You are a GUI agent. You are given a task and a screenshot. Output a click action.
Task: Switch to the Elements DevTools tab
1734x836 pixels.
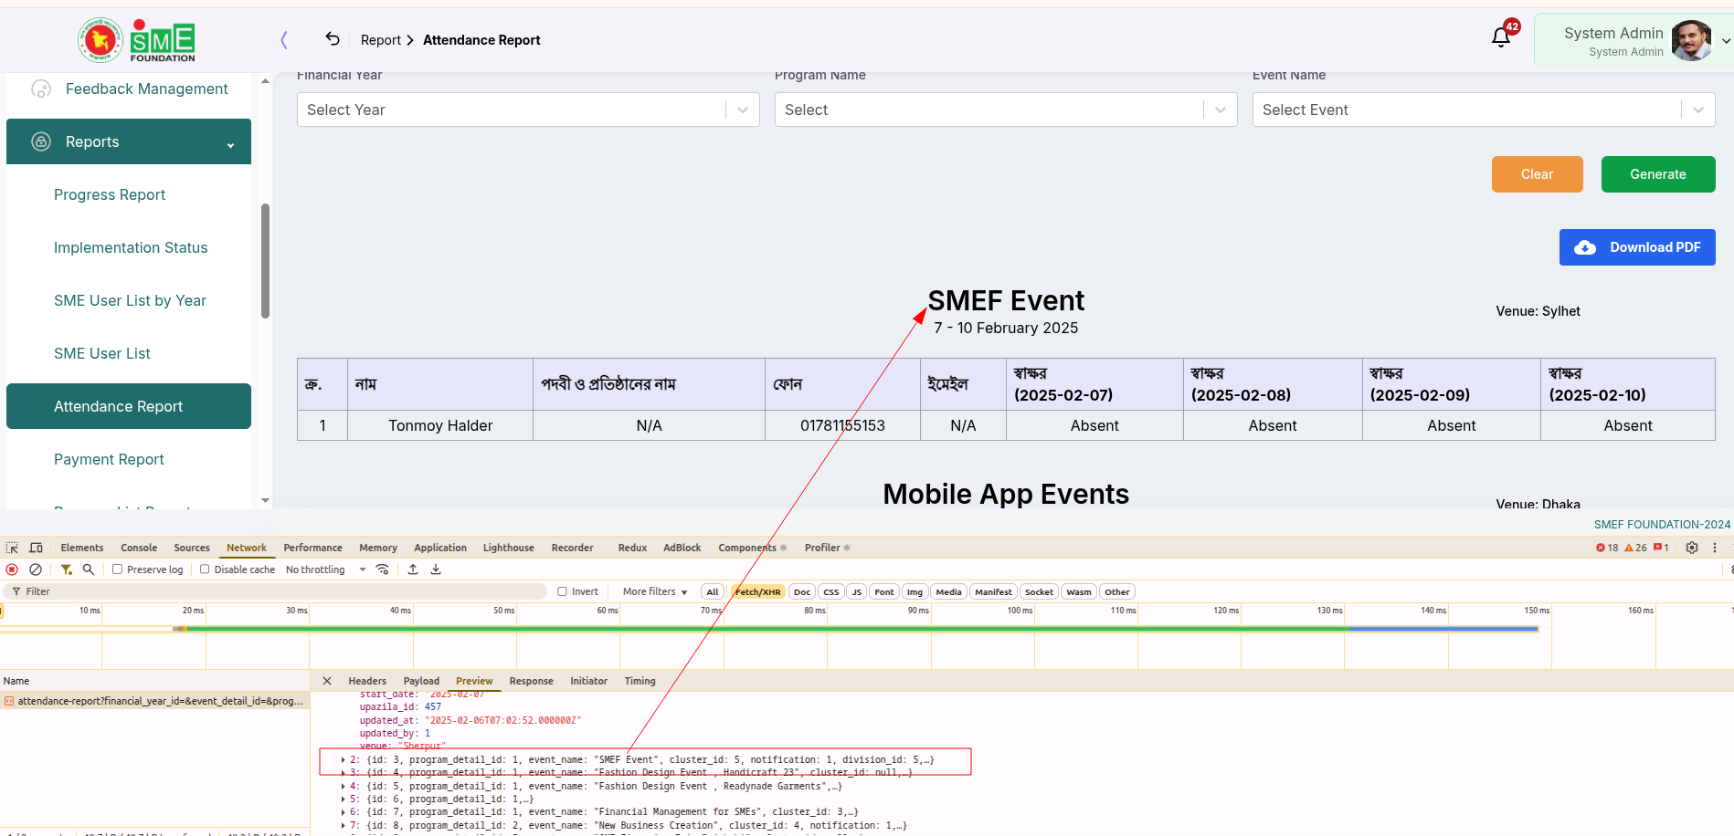[x=82, y=548]
